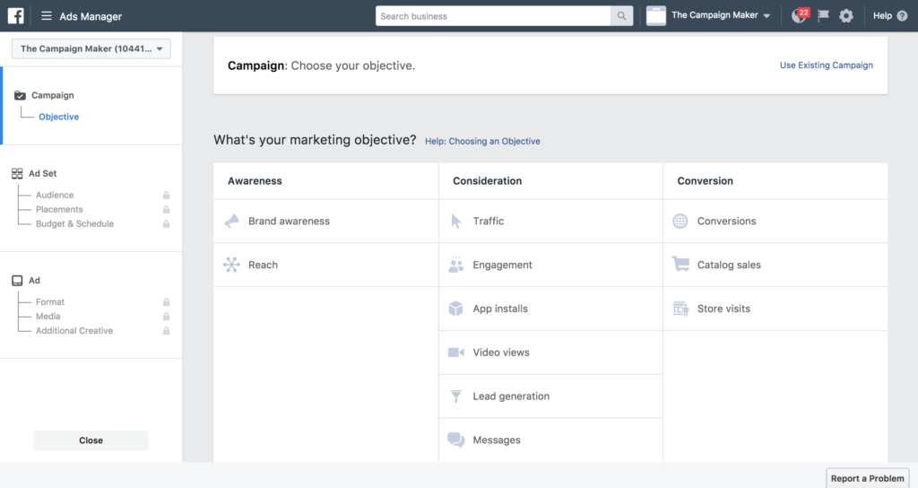Click the lock beside Budget & Schedule

coord(166,223)
